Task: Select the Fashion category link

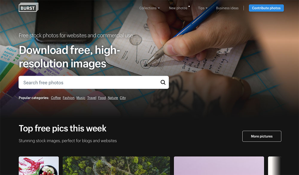Action: click(x=68, y=98)
